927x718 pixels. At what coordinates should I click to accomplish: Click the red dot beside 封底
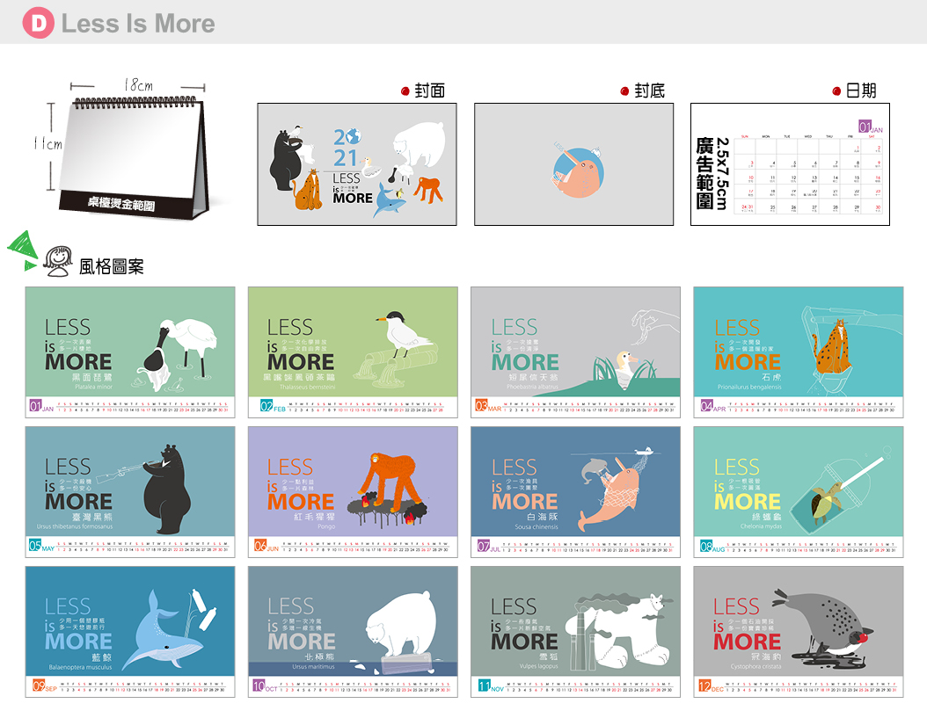coord(624,91)
